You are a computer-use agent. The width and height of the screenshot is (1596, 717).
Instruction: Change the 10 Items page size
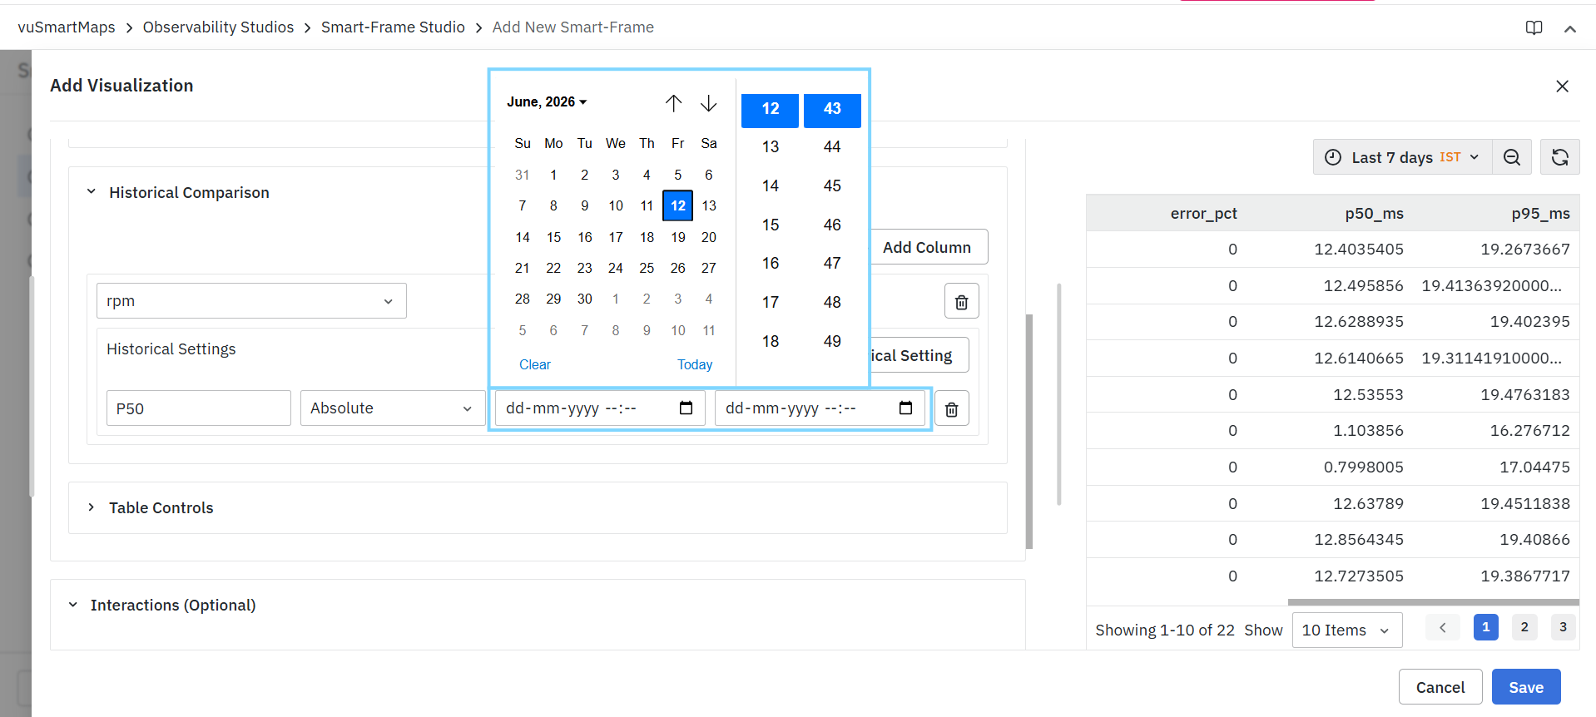coord(1347,630)
